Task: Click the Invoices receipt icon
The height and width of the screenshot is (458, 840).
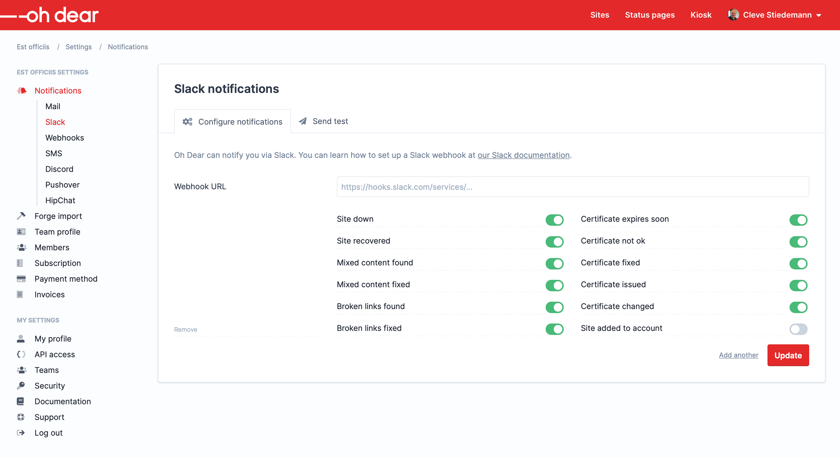Action: click(20, 294)
